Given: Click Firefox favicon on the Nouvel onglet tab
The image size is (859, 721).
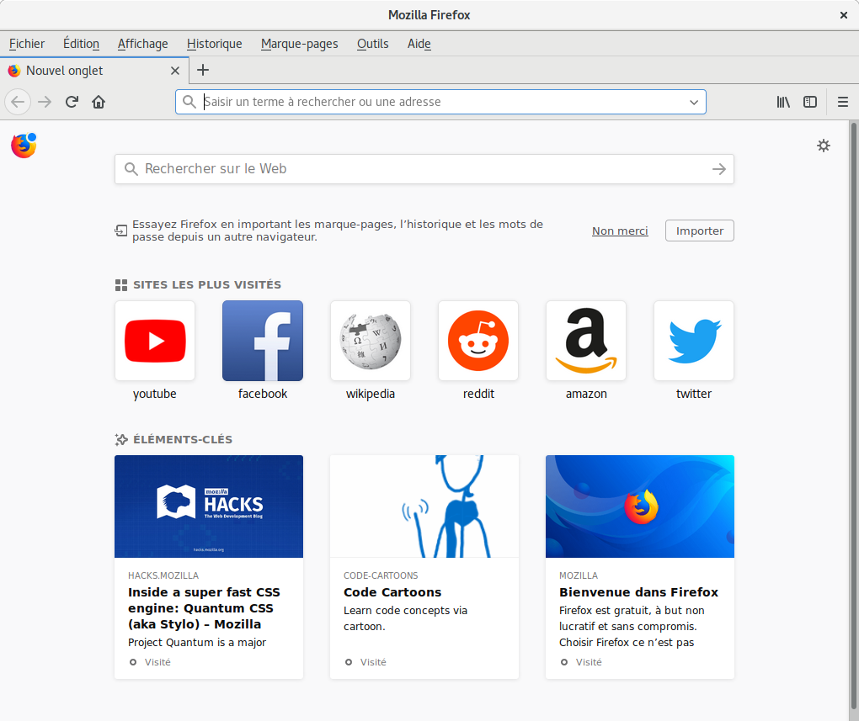Looking at the screenshot, I should (14, 71).
